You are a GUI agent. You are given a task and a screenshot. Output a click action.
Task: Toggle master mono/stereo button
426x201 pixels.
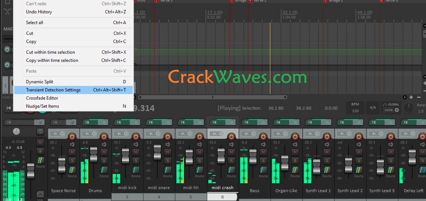coord(40,131)
